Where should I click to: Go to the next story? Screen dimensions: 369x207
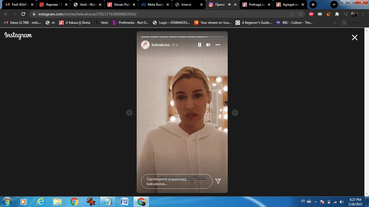click(x=235, y=113)
